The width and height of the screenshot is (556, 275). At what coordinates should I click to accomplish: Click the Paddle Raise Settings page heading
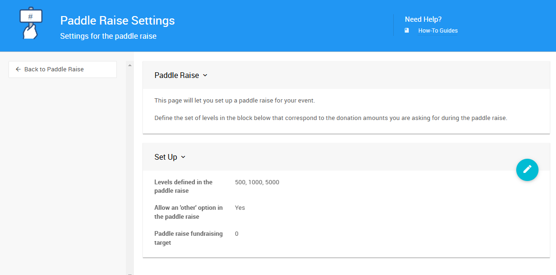point(117,21)
